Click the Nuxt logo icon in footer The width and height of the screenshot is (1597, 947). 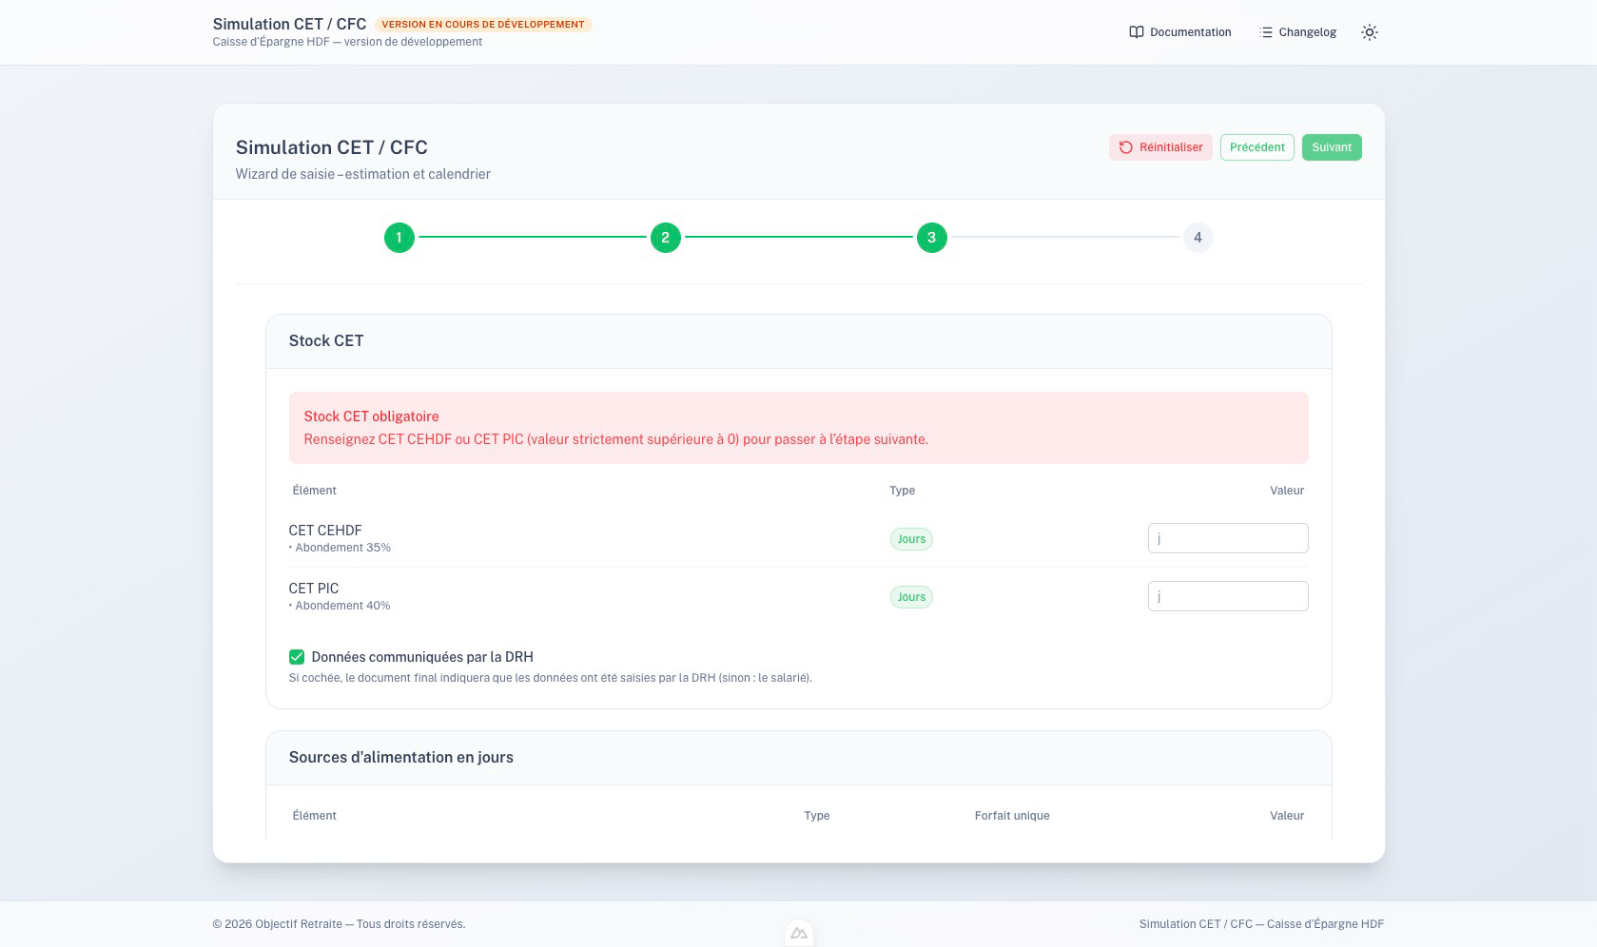click(x=798, y=934)
